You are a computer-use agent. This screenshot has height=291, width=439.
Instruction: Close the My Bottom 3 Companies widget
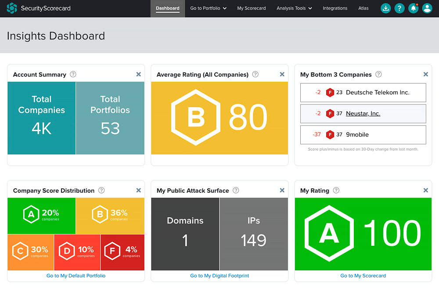click(x=426, y=75)
